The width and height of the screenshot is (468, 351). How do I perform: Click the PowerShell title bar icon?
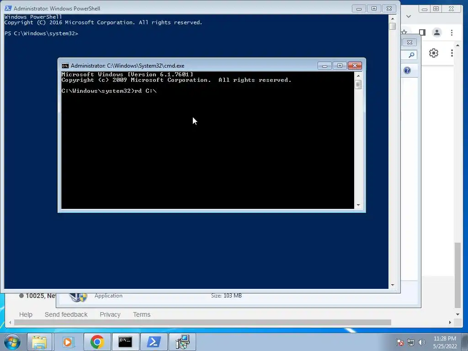8,8
